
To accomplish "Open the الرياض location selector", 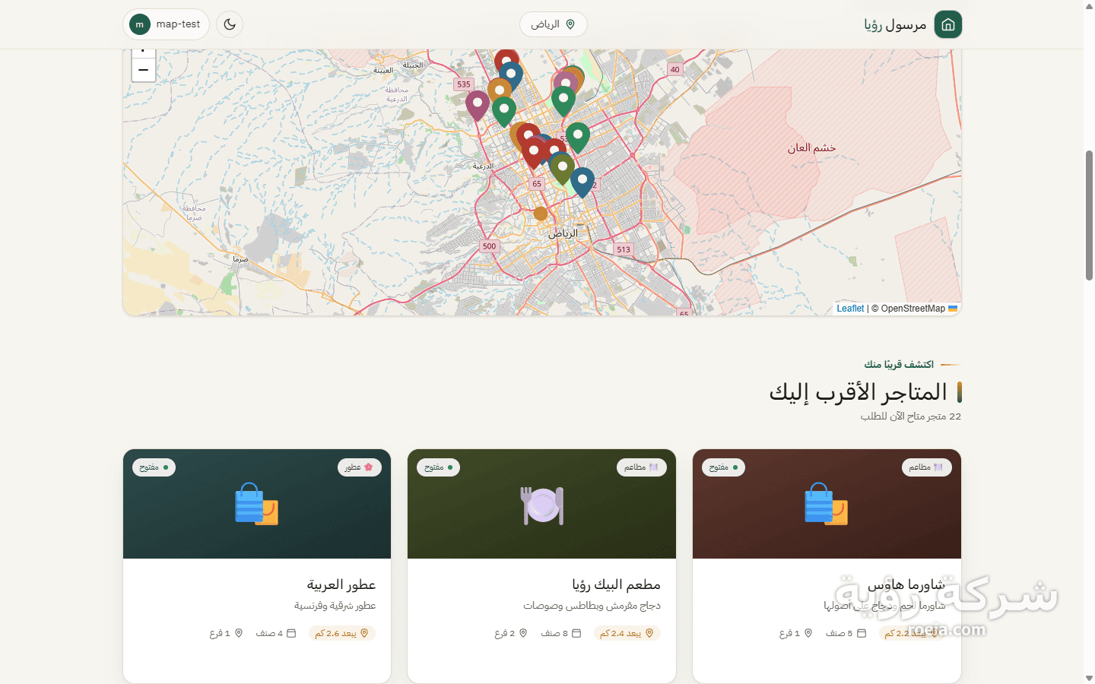I will pyautogui.click(x=553, y=24).
